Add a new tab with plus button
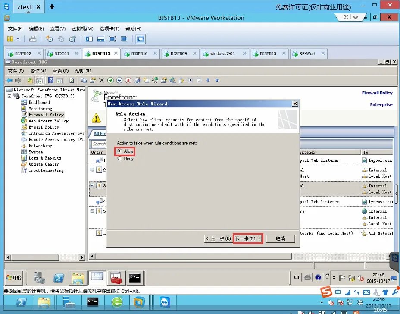 click(x=52, y=6)
